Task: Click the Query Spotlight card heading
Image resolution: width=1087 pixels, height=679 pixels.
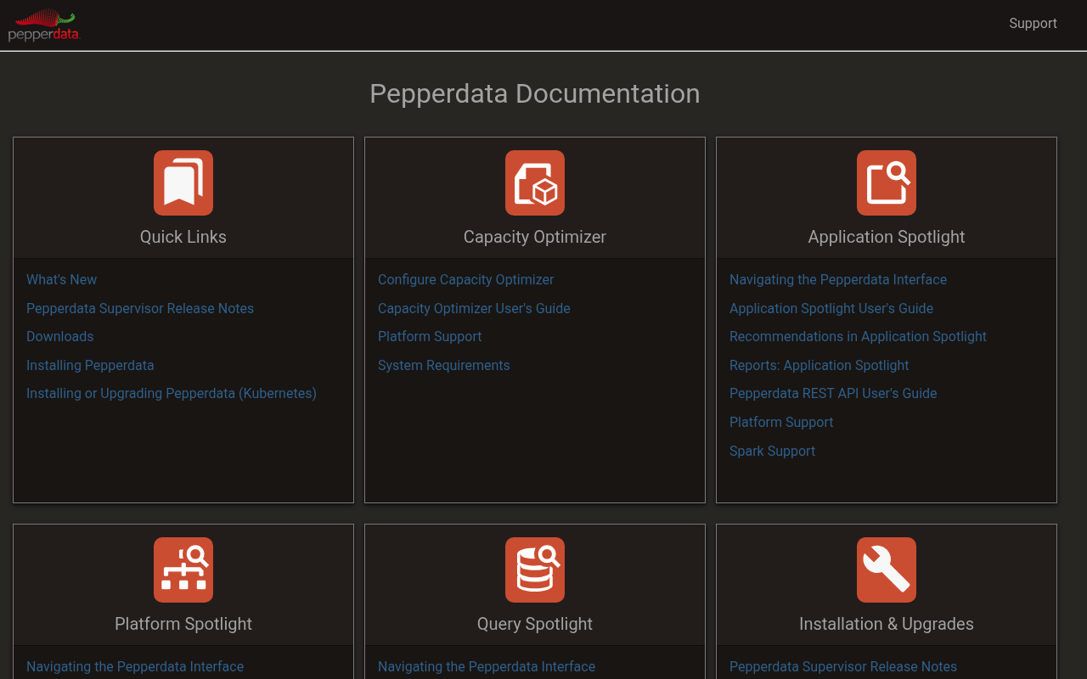Action: pyautogui.click(x=535, y=624)
